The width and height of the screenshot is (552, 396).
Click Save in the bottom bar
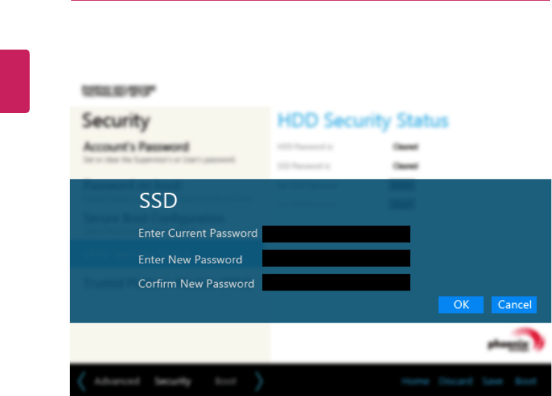tap(492, 381)
